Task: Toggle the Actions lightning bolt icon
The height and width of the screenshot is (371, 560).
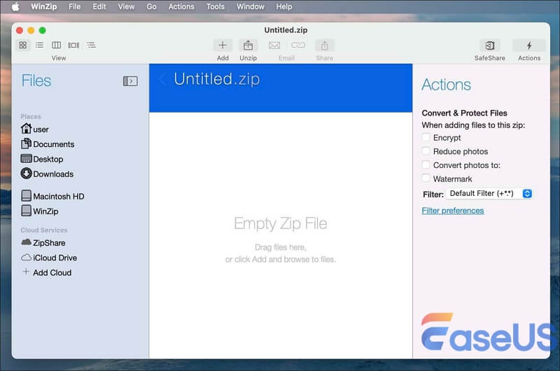Action: (529, 45)
